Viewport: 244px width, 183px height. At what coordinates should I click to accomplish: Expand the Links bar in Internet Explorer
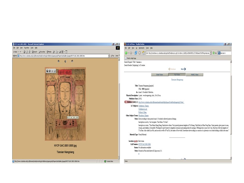(119, 55)
